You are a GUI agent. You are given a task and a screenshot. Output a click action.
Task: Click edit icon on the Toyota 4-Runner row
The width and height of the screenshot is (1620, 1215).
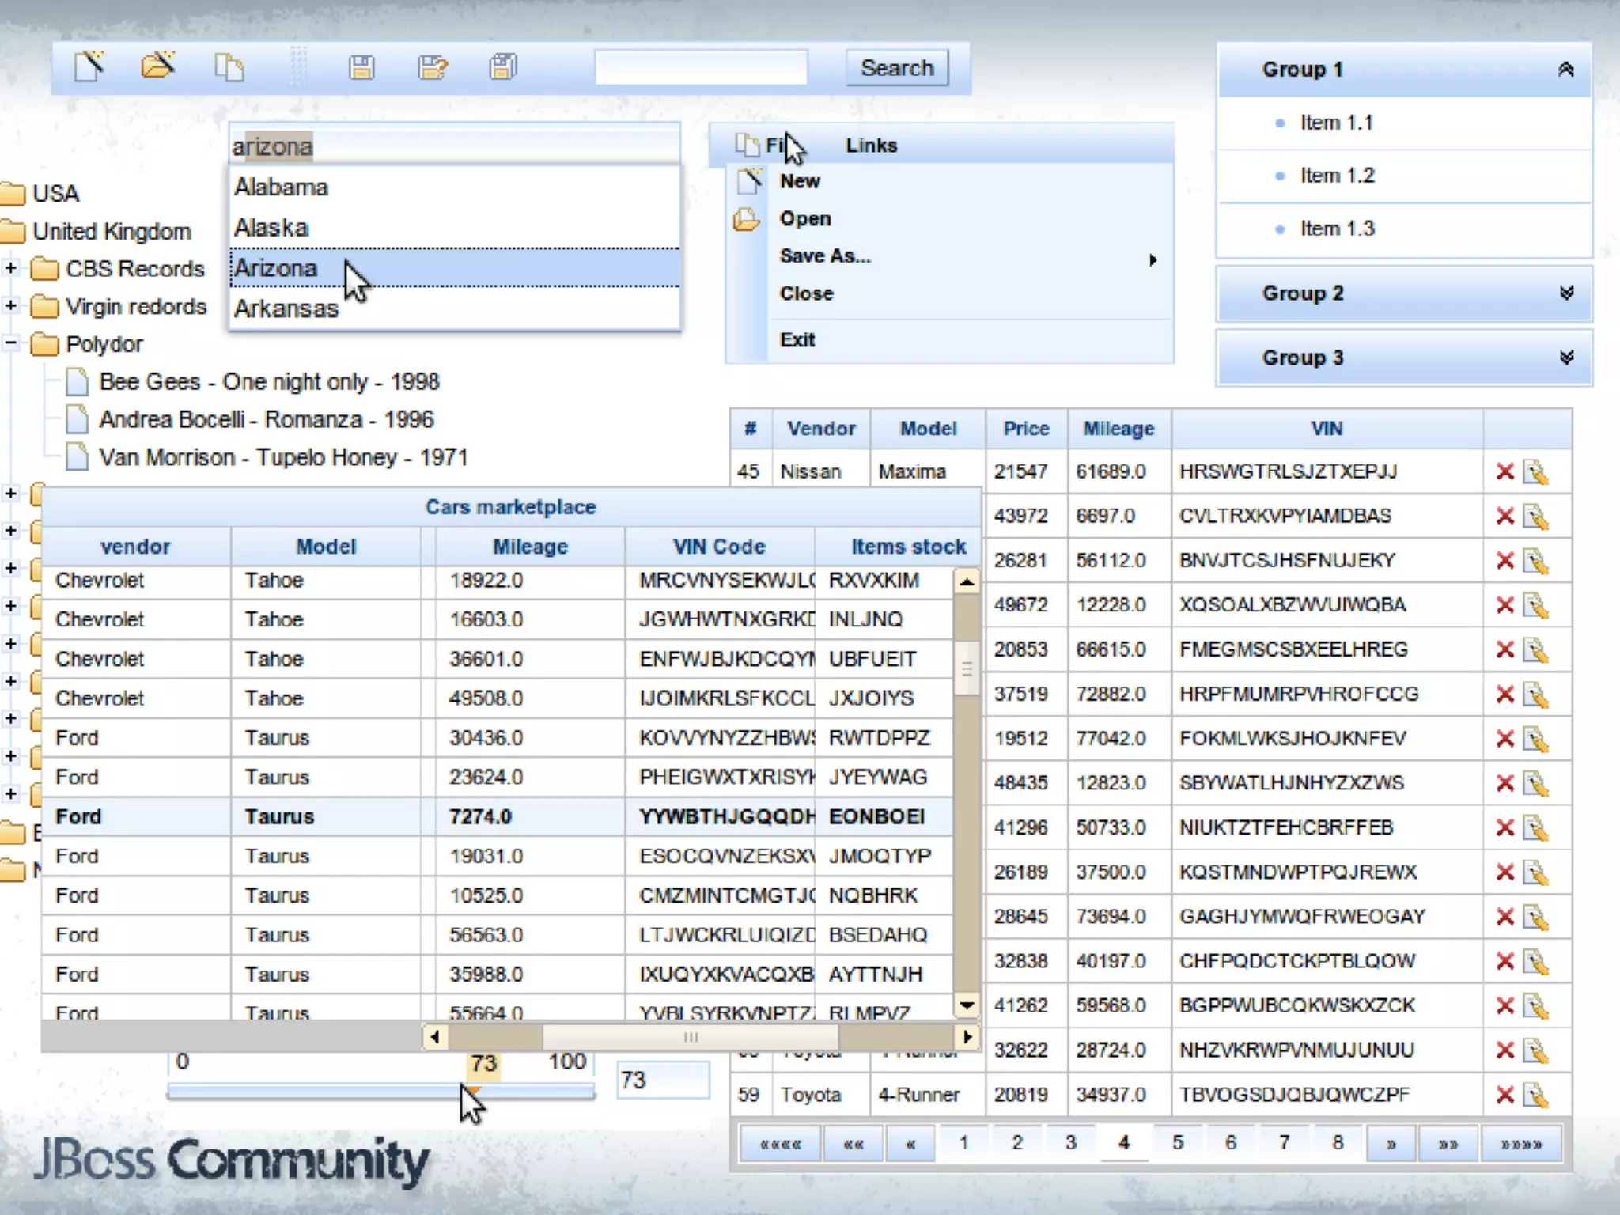pyautogui.click(x=1535, y=1096)
